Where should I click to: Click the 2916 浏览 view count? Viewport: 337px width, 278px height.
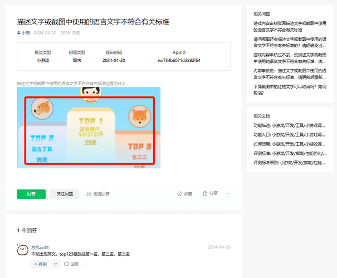pos(70,33)
